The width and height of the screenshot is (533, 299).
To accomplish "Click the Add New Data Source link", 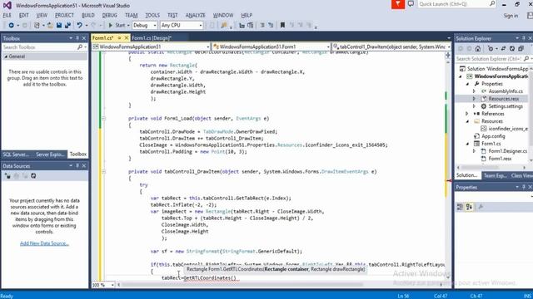I will (44, 243).
